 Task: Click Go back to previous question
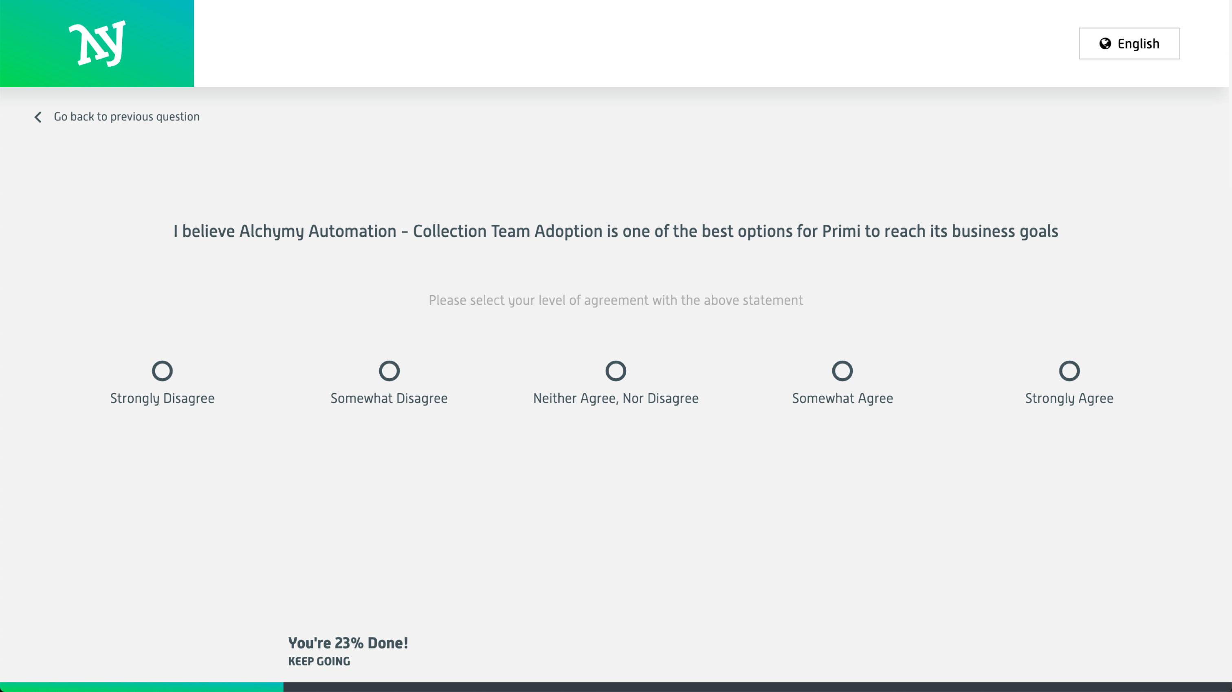(x=126, y=116)
